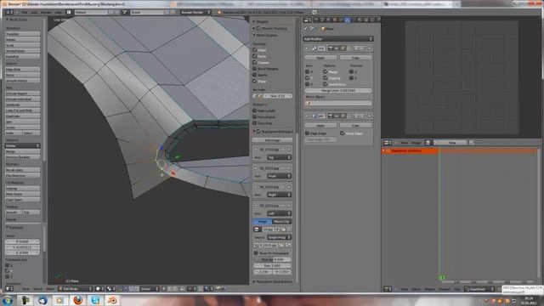Image resolution: width=544 pixels, height=306 pixels.
Task: Enable the Edge Angle checkbox in Edge Split
Action: 307,133
